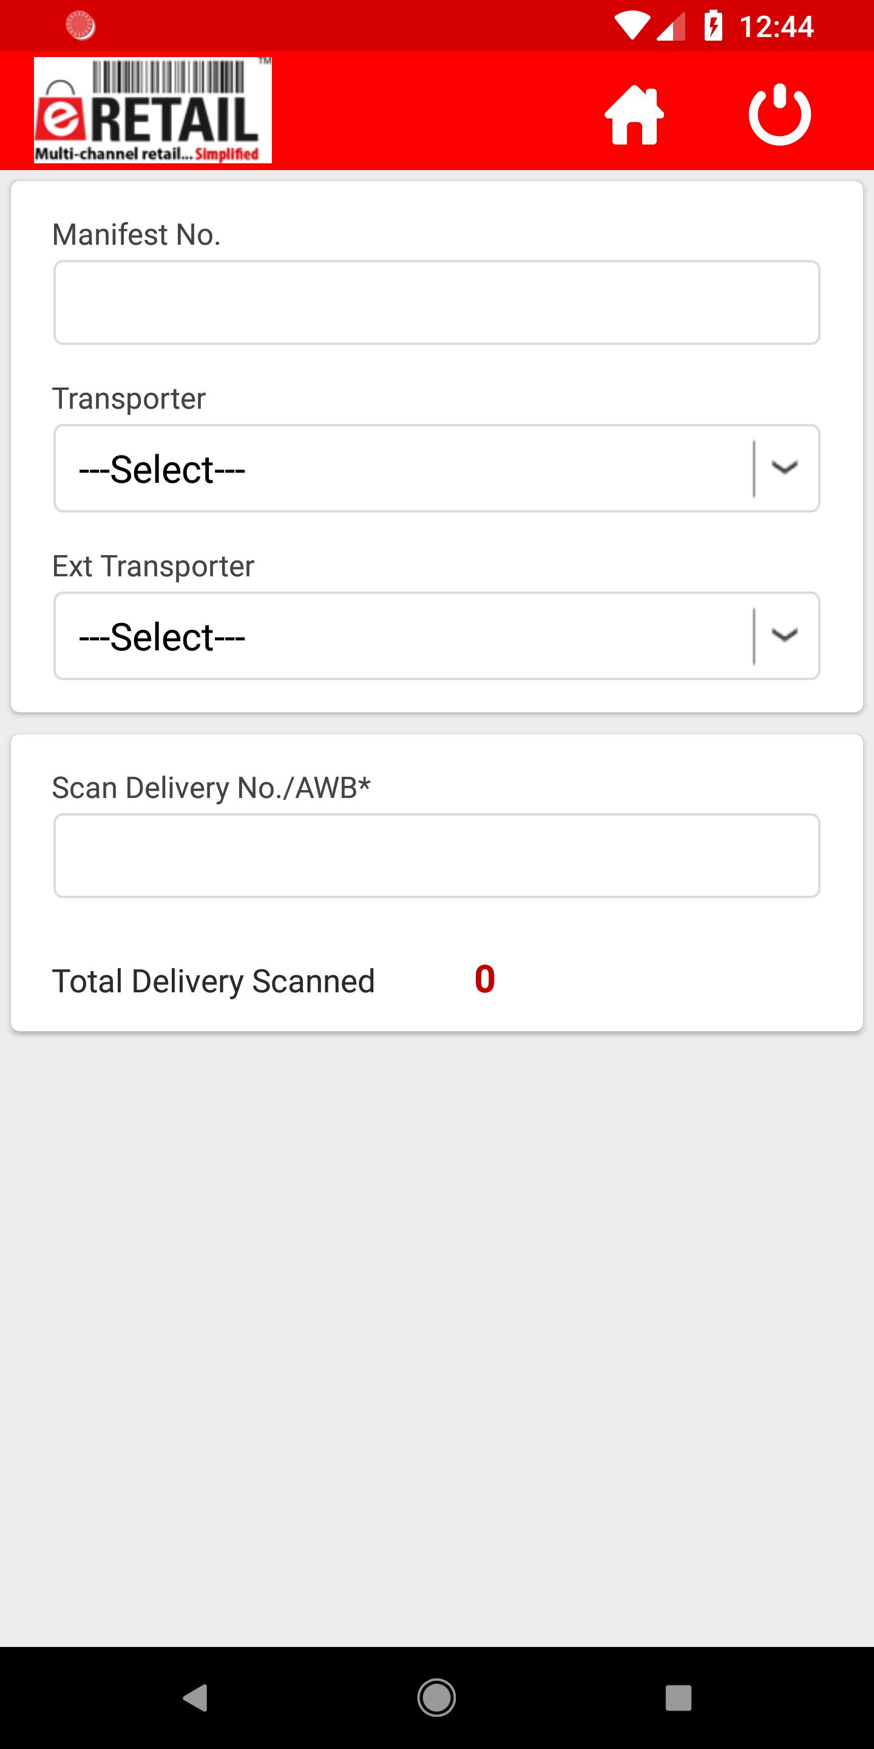Select the Transporter ---Select--- combo box

pos(437,468)
